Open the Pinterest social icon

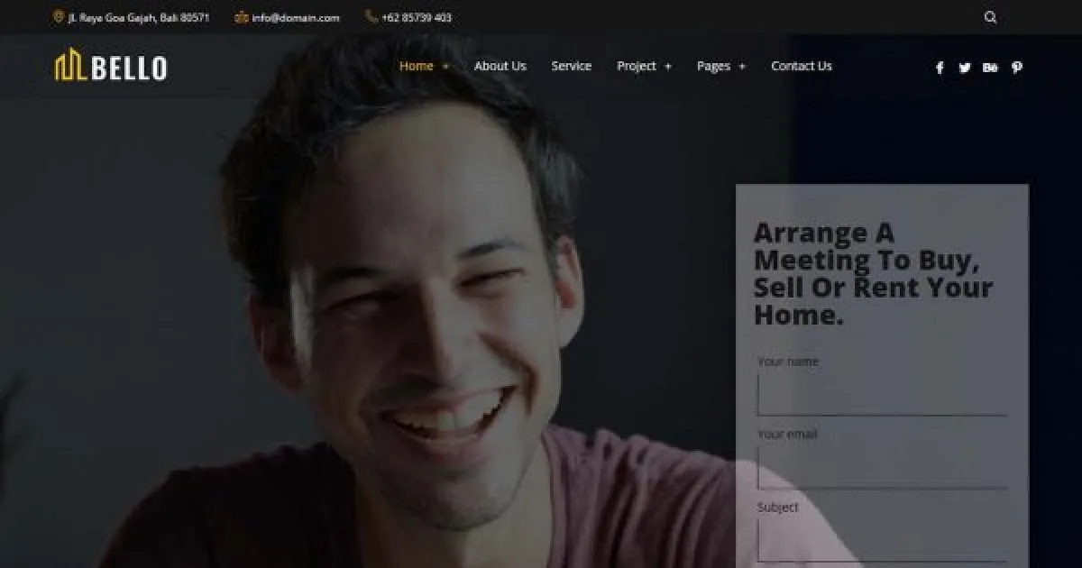pyautogui.click(x=1016, y=68)
